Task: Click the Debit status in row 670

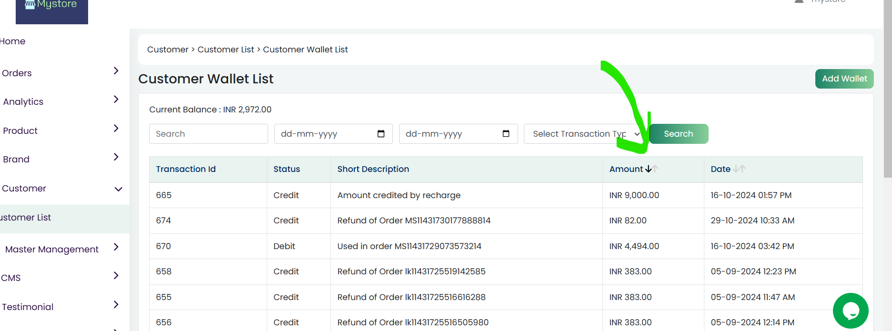Action: click(284, 246)
